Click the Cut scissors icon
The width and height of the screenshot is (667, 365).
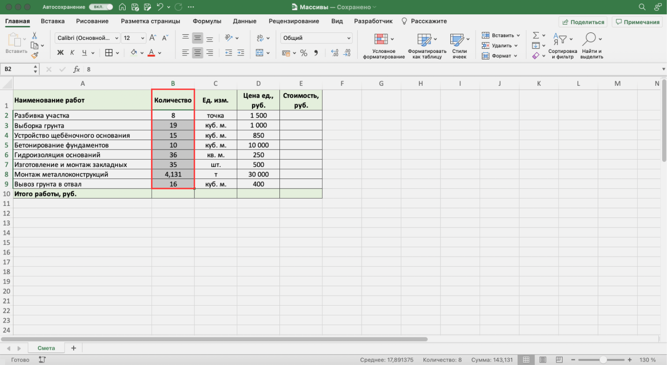pos(35,36)
